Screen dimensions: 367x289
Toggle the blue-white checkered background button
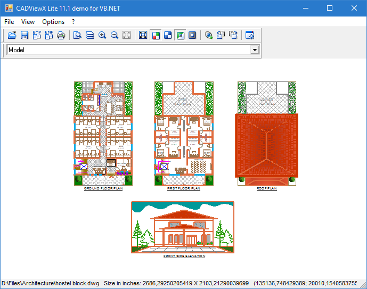[x=168, y=35]
